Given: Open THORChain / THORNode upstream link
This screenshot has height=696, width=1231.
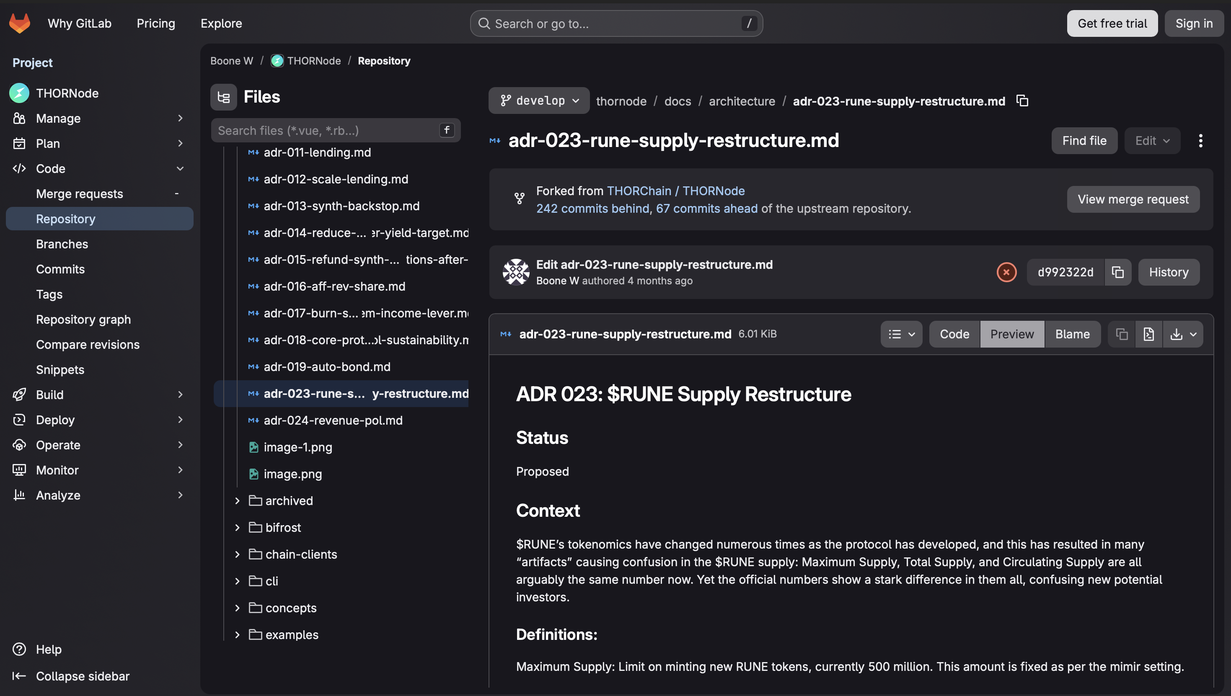Looking at the screenshot, I should [x=675, y=191].
